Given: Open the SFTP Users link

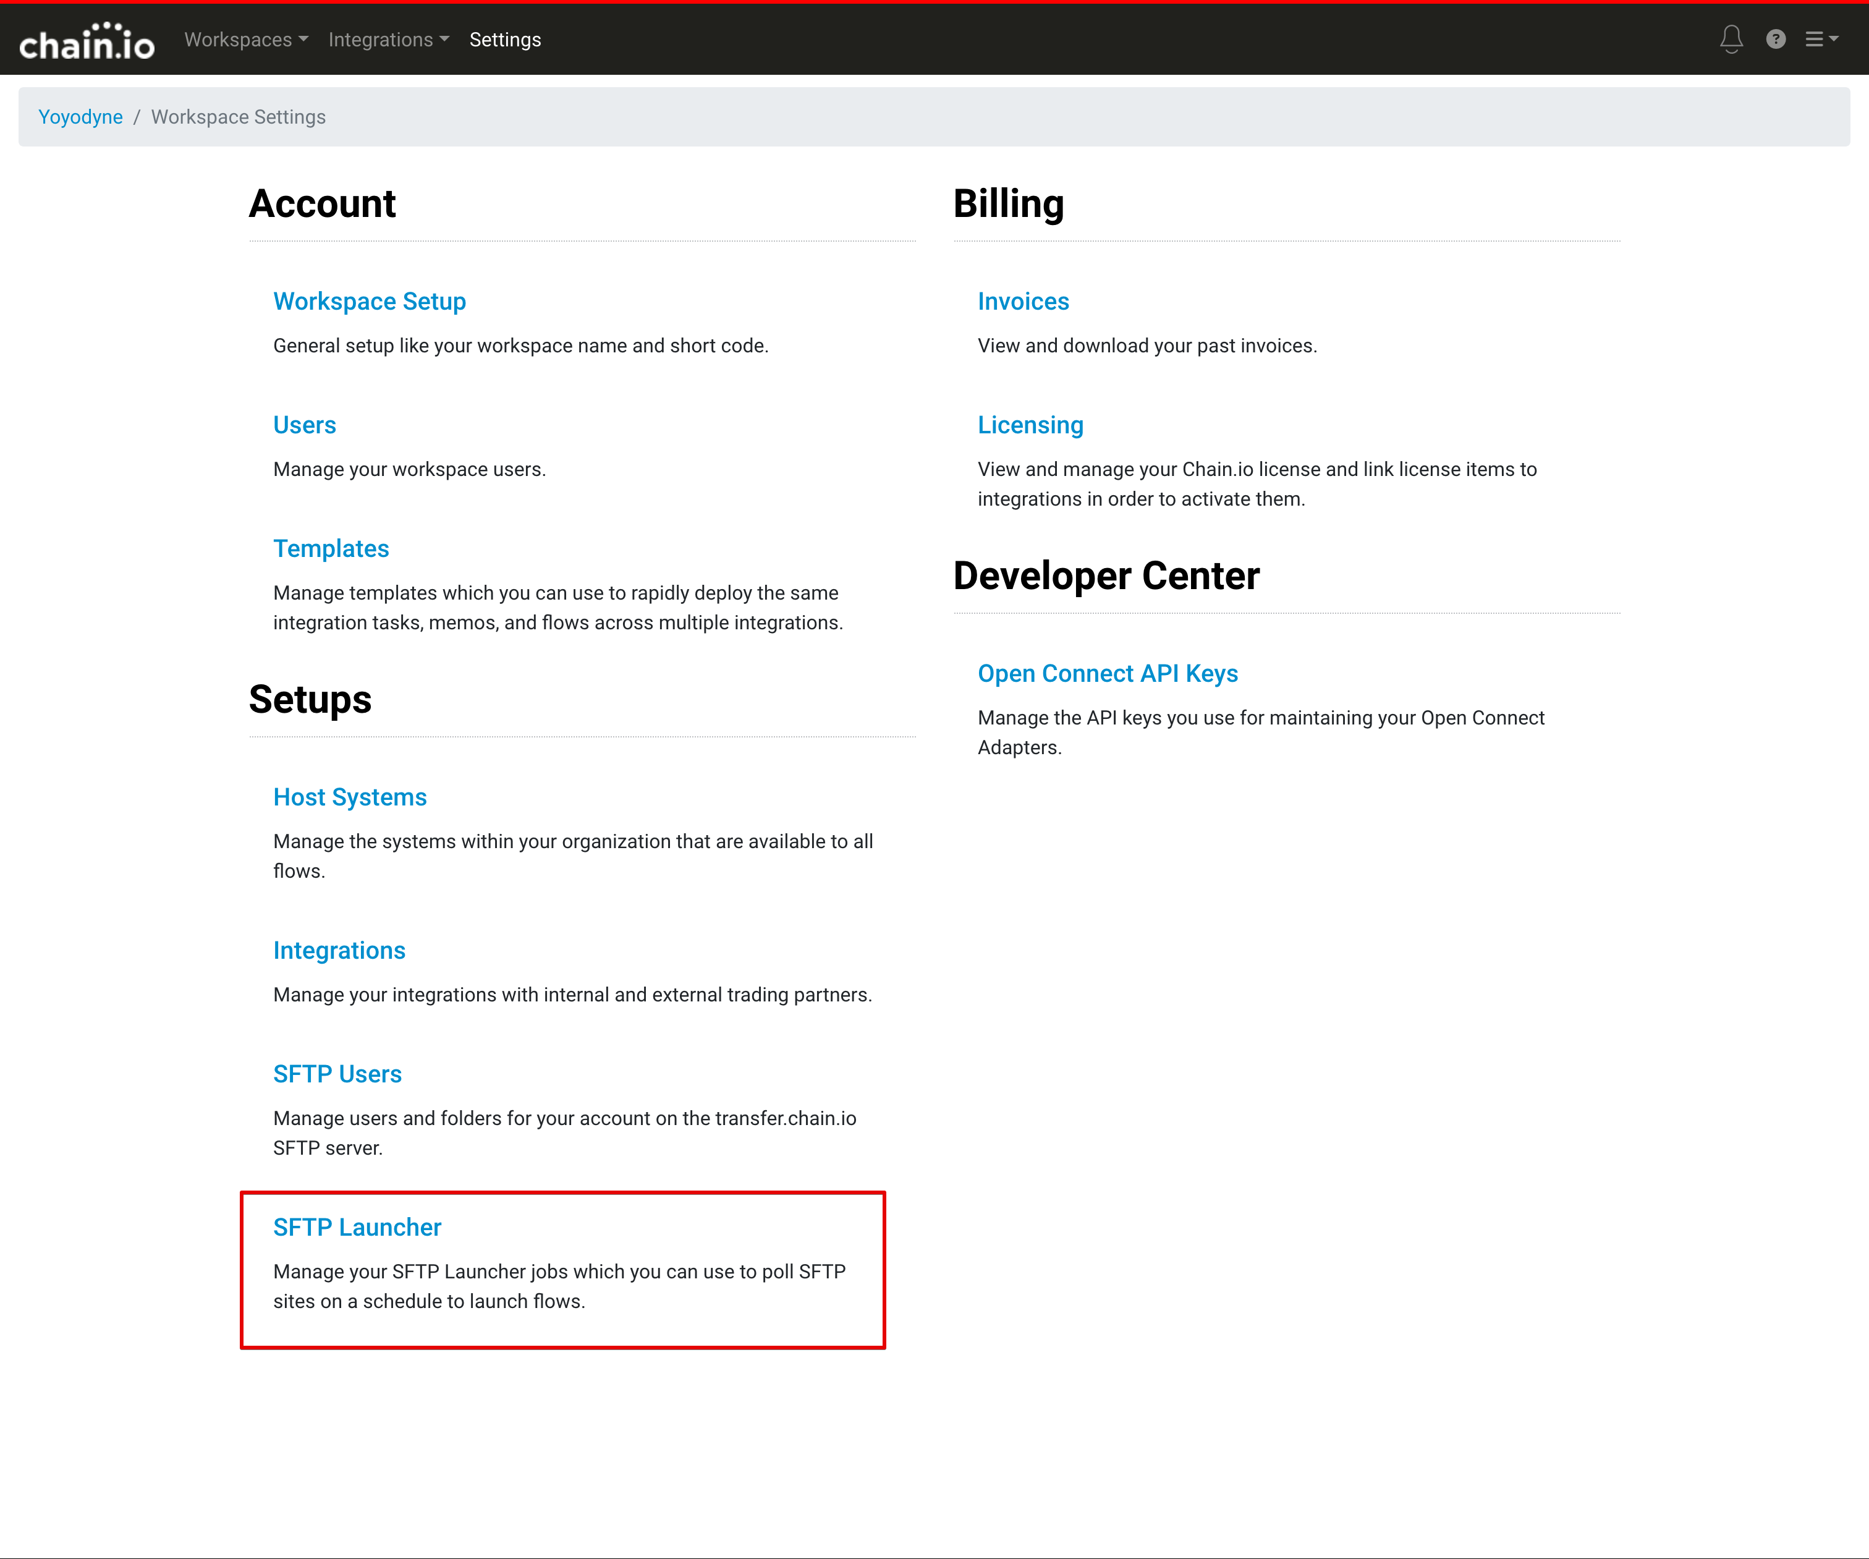Looking at the screenshot, I should point(337,1074).
